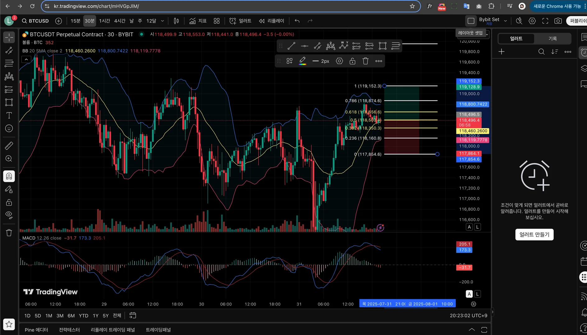Open go to date calendar

133,315
